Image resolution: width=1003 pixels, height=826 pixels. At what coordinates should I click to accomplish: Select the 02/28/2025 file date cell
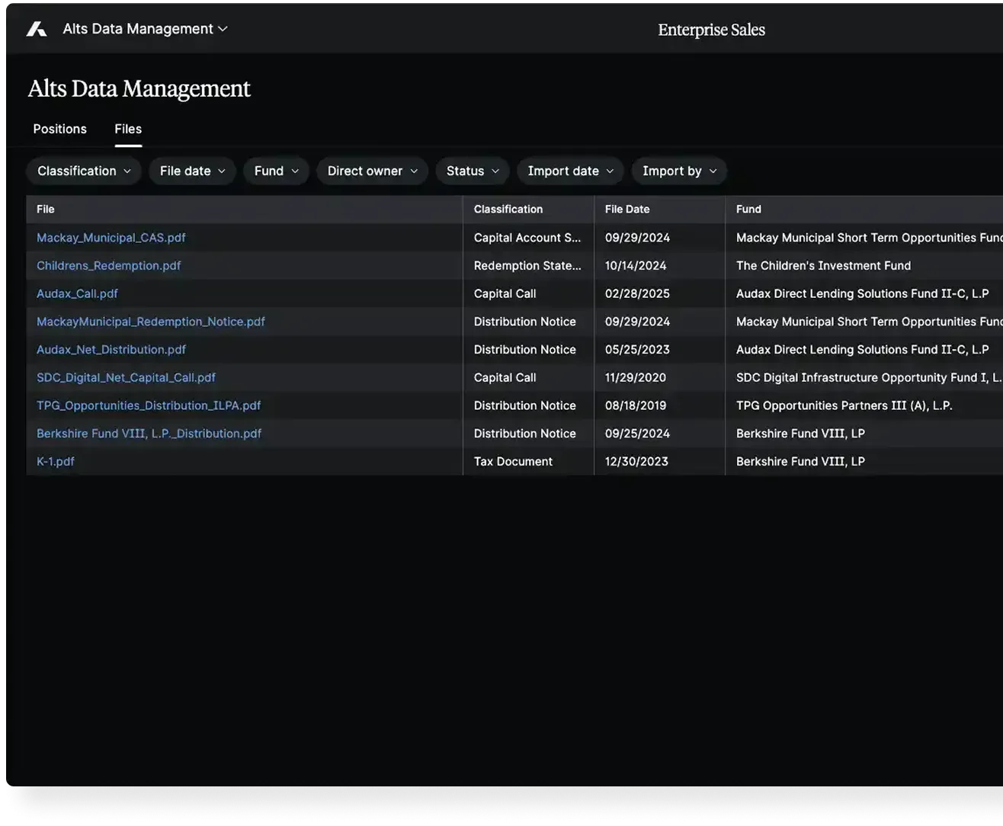[659, 293]
